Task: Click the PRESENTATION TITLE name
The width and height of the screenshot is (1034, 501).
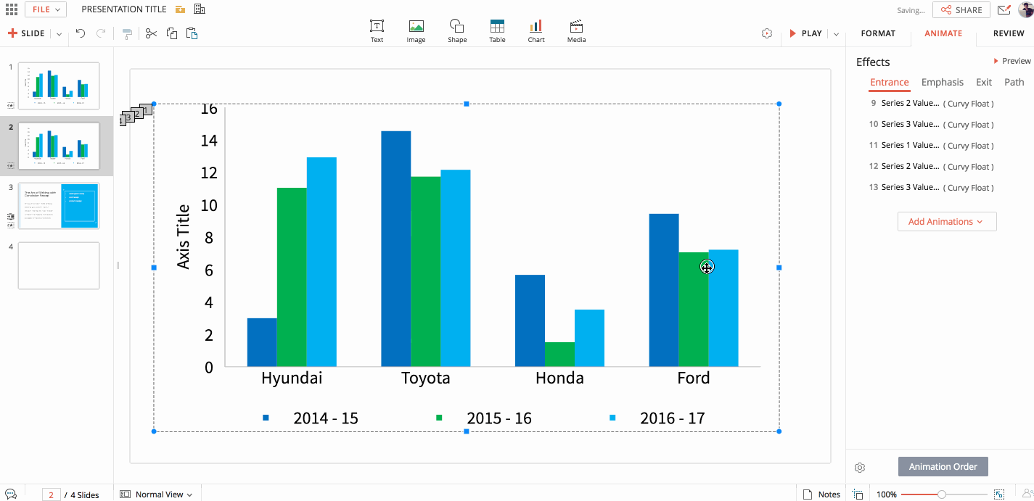Action: 124,9
